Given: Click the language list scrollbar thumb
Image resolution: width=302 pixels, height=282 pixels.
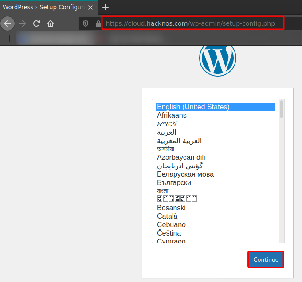Looking at the screenshot, I should [x=282, y=109].
